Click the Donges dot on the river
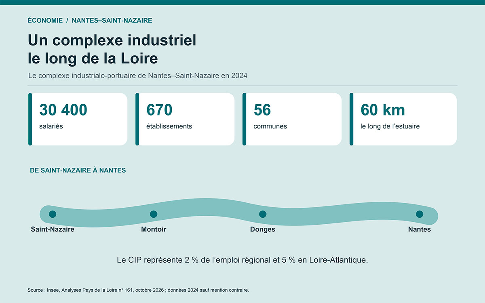 tap(263, 214)
